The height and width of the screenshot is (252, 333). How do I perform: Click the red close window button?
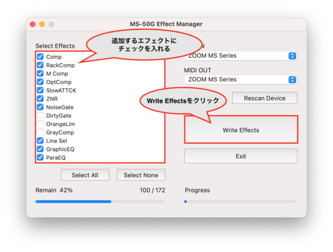coord(33,24)
